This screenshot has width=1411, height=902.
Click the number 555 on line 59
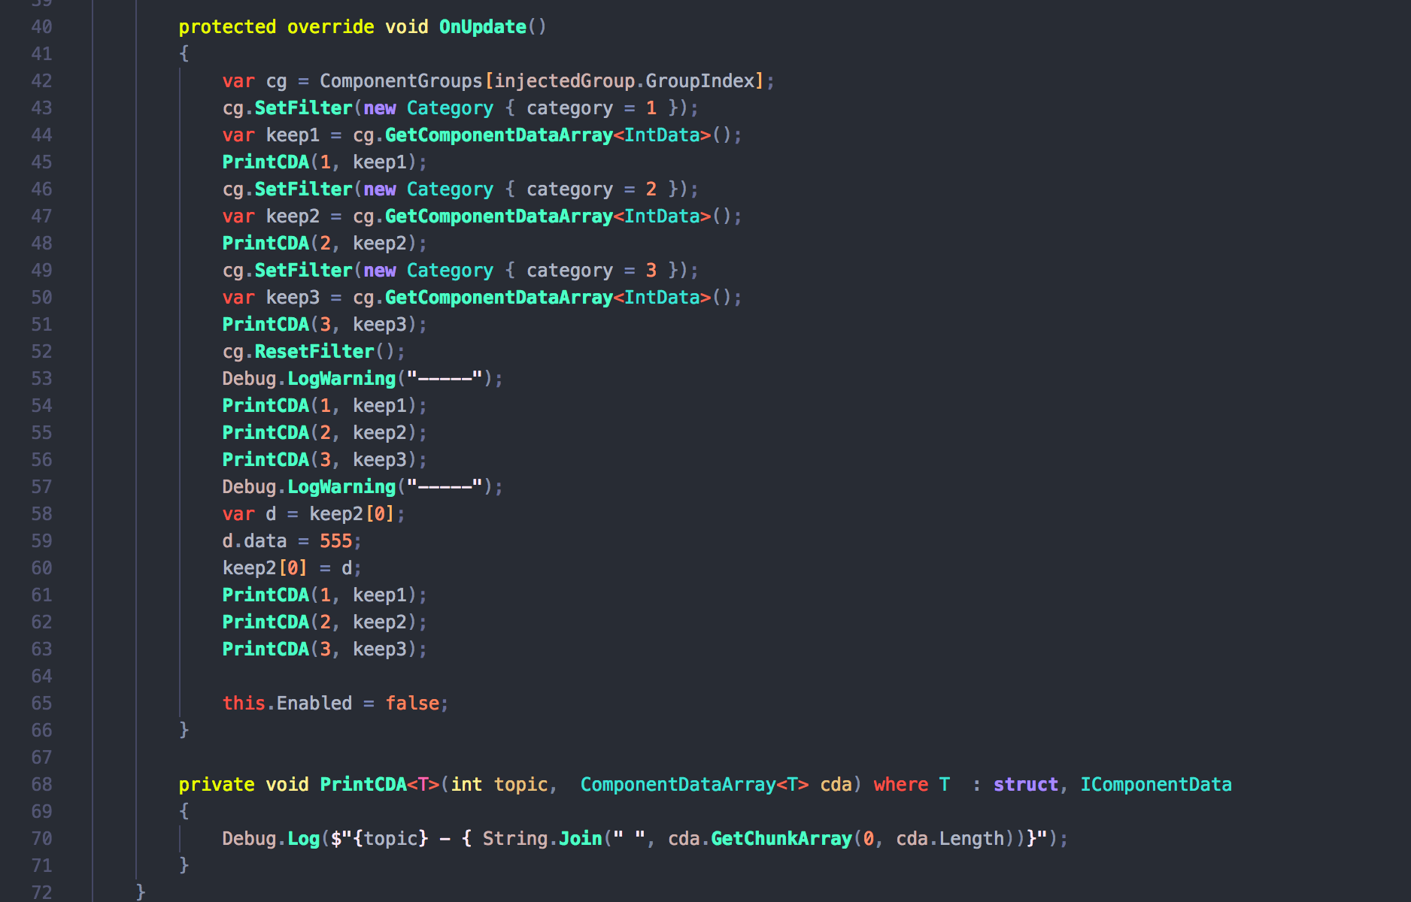[335, 540]
